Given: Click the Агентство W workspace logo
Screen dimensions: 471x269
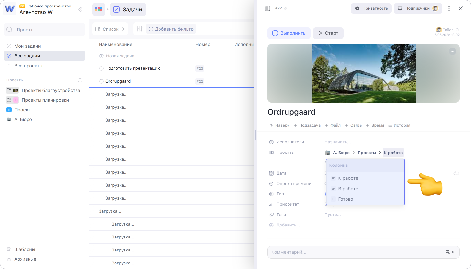Looking at the screenshot, I should pos(10,9).
